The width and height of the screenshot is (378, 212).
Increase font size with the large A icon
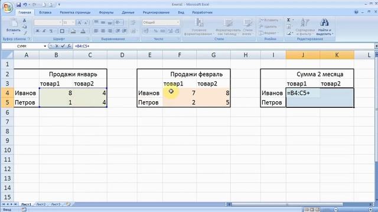coord(79,22)
